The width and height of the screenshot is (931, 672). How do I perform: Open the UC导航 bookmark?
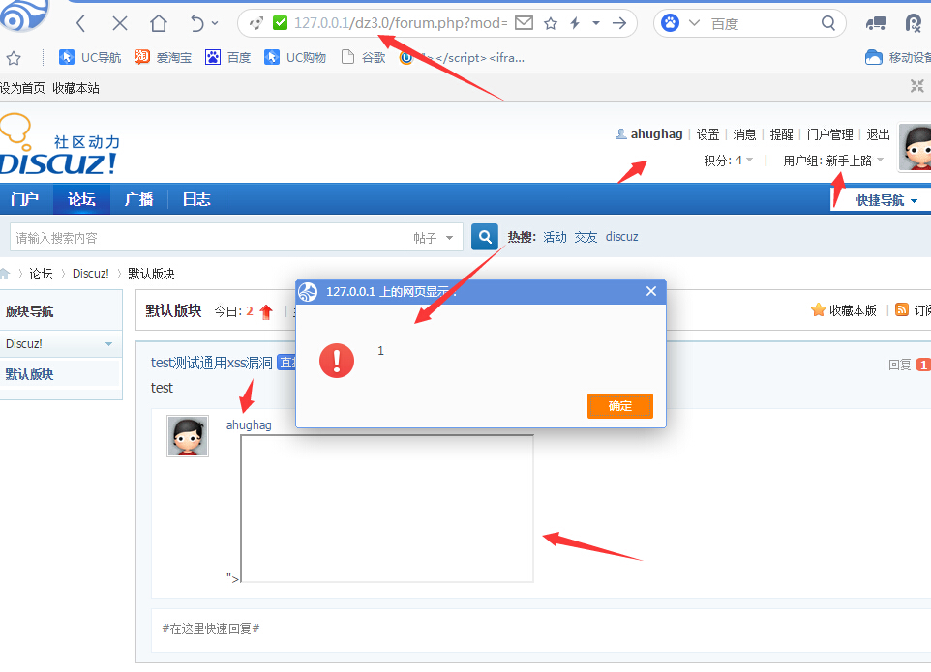coord(90,58)
